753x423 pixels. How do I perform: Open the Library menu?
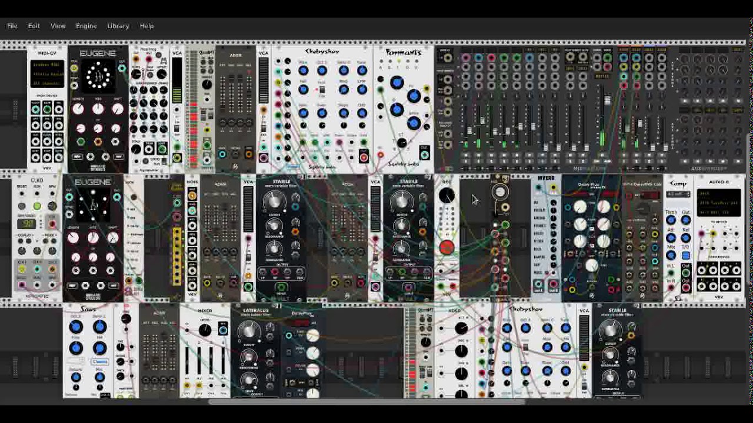tap(118, 26)
